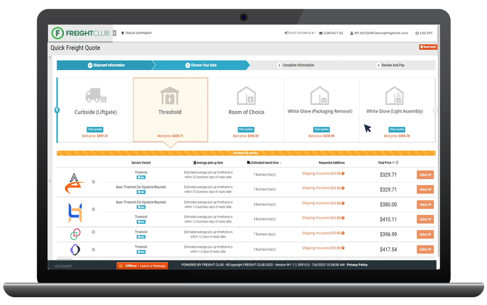This screenshot has height=305, width=487.
Task: Expand the left side panel chevron
Action: click(x=50, y=181)
